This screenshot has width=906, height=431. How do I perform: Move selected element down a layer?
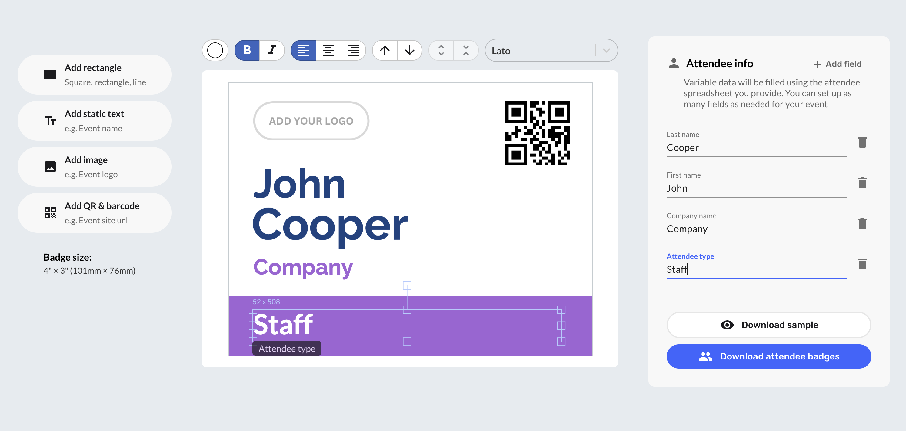409,50
